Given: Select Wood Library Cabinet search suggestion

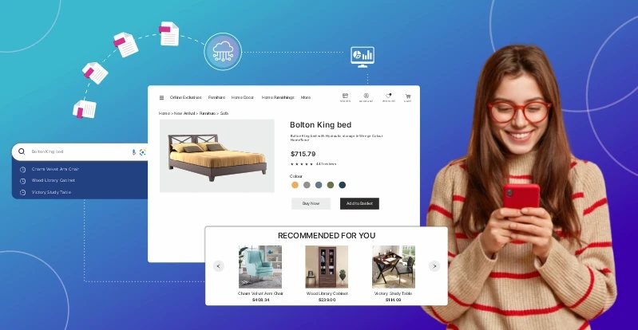Looking at the screenshot, I should click(x=56, y=180).
